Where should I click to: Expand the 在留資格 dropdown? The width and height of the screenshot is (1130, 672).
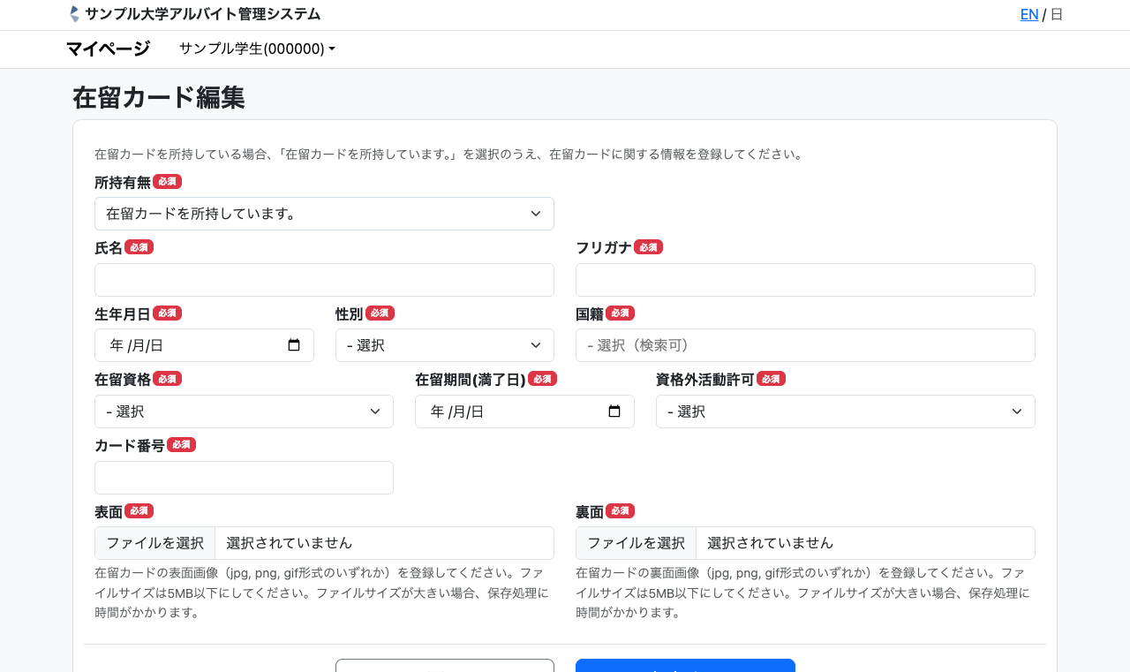point(244,412)
